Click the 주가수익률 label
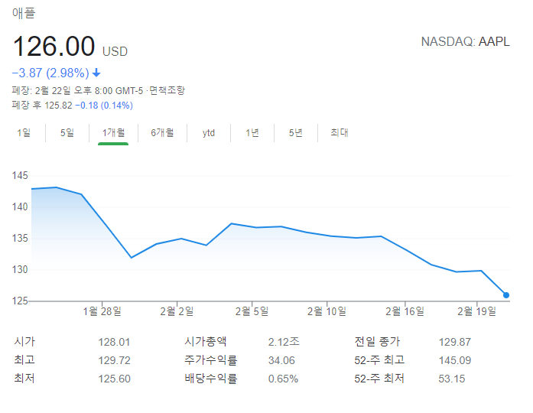This screenshot has width=533, height=413. 211,360
